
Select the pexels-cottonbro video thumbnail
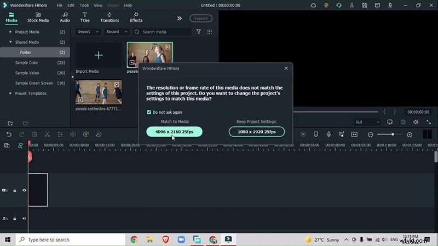[x=99, y=92]
